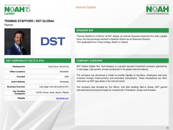Click the Founded year 2005 value
The height and width of the screenshot is (130, 173).
tap(66, 77)
